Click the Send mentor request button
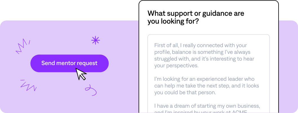This screenshot has height=113, width=298. point(70,63)
